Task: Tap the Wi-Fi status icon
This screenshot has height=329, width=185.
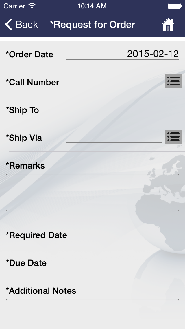Action: (x=32, y=6)
